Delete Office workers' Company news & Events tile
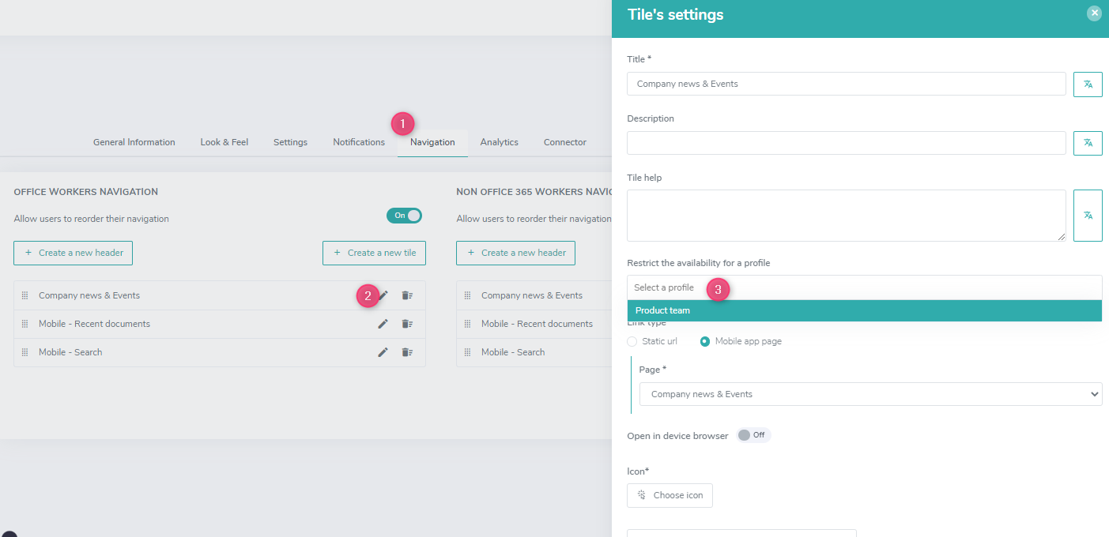The height and width of the screenshot is (537, 1109). click(407, 295)
